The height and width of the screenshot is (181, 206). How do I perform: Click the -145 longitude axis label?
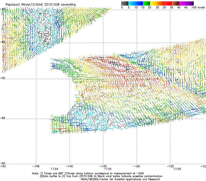[x=36, y=166]
